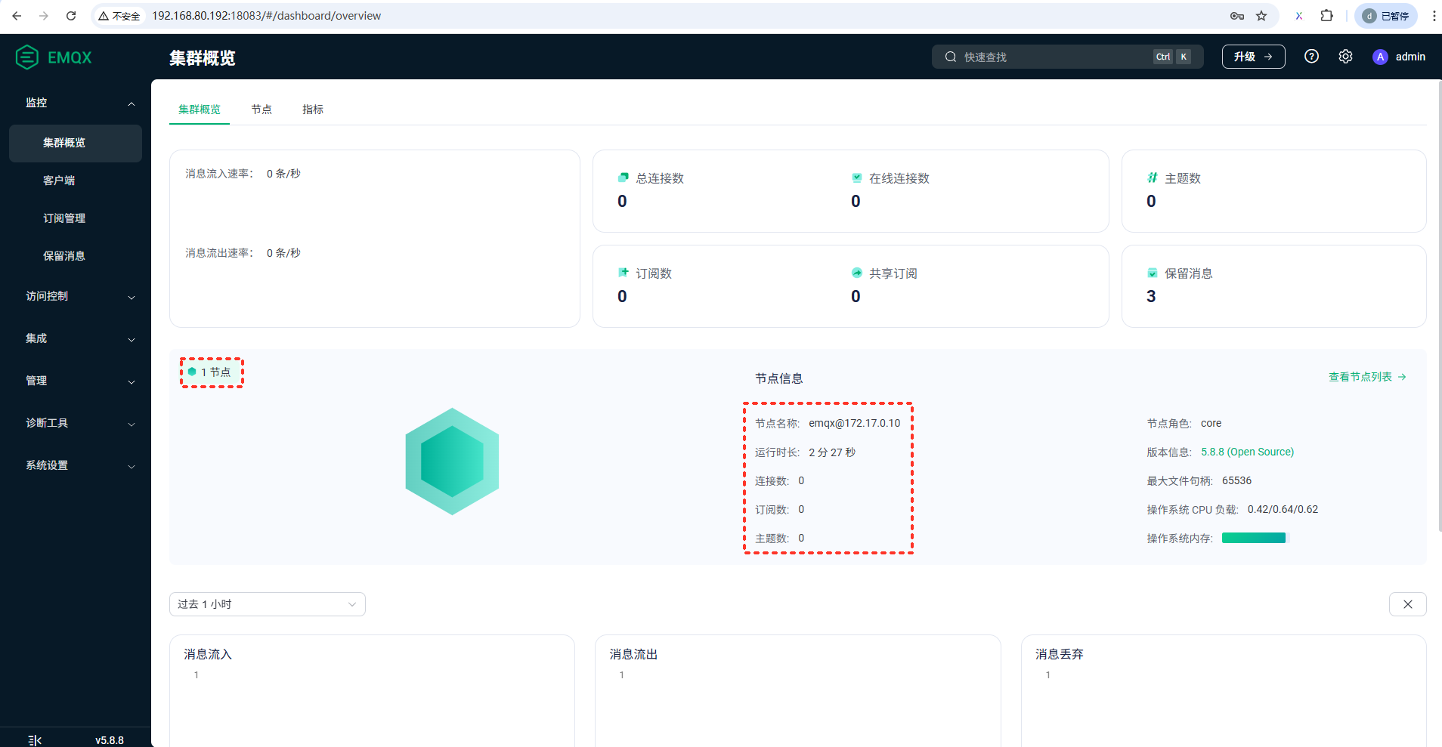Click the 升级 upgrade button
The height and width of the screenshot is (747, 1442).
pos(1253,57)
